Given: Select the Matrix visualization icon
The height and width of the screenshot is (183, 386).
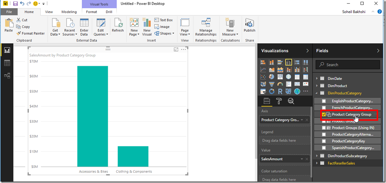Looking at the screenshot, I should pyautogui.click(x=306, y=77).
